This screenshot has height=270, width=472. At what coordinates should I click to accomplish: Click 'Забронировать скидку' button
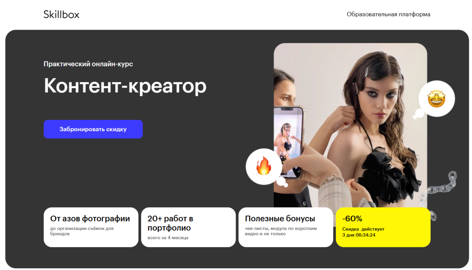click(93, 129)
